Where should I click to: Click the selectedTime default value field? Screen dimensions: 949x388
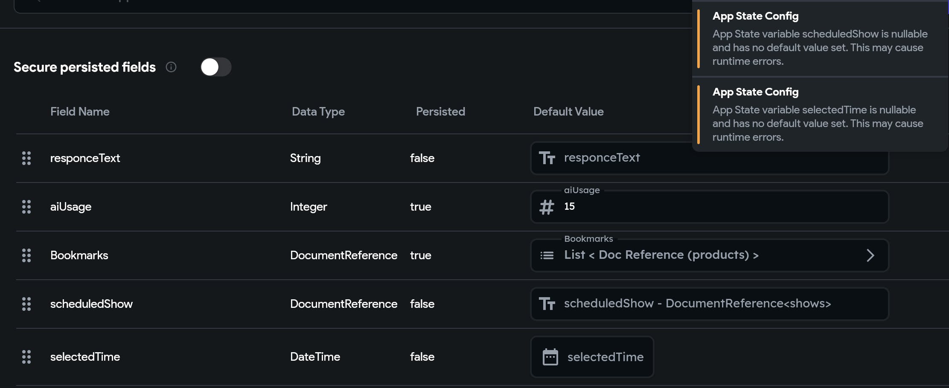coord(605,357)
